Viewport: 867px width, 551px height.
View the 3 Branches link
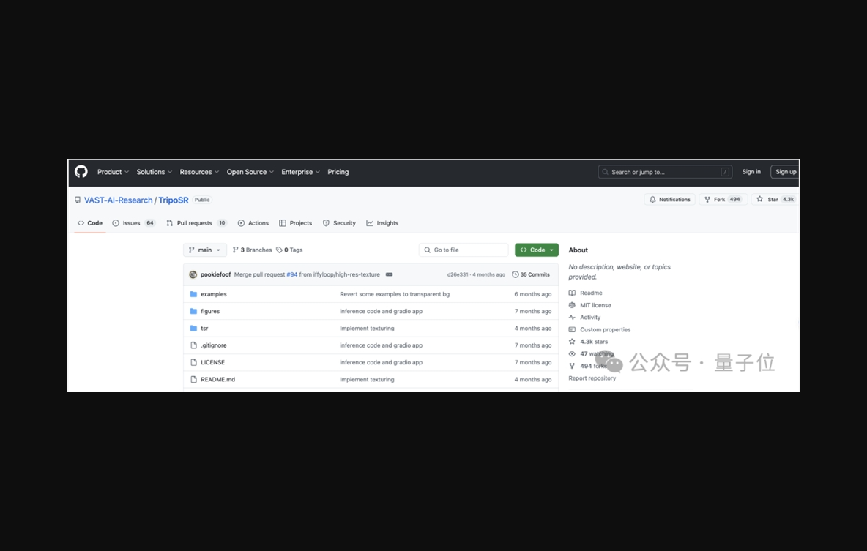252,250
